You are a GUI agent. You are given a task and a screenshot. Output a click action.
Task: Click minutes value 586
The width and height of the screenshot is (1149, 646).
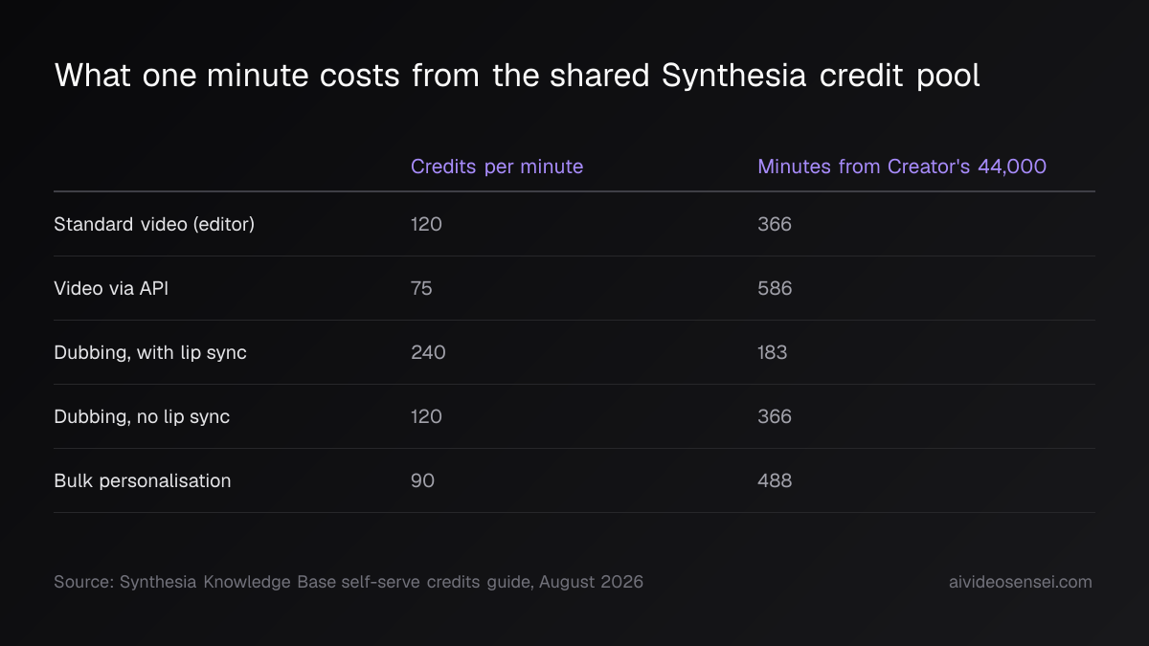775,288
